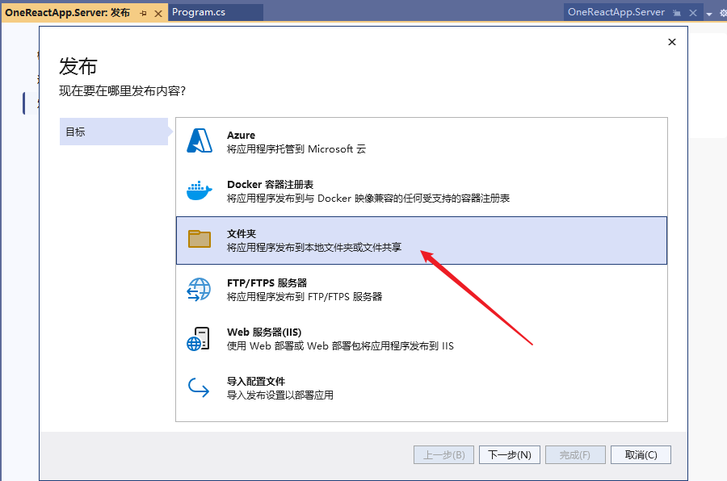Choose Docker 容器注册表 target
The width and height of the screenshot is (727, 481).
tap(422, 191)
